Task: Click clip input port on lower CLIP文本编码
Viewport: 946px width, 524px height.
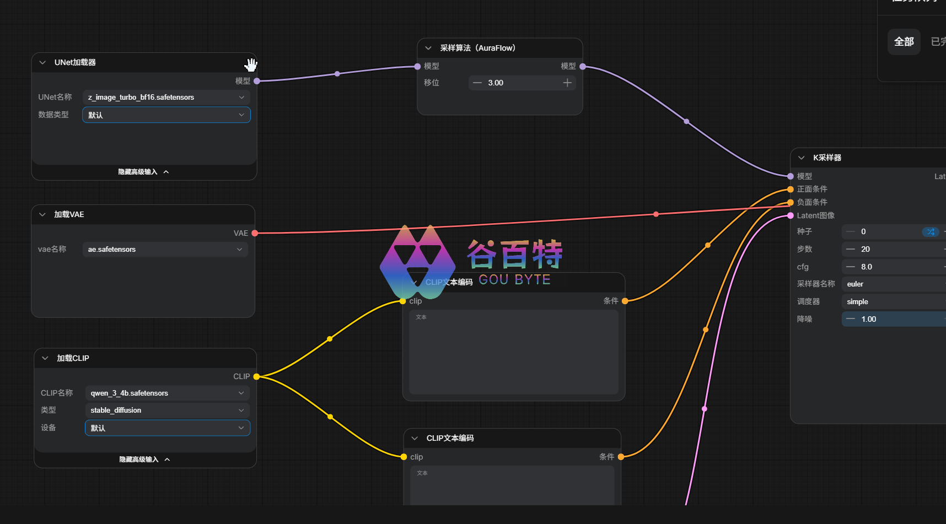Action: [x=404, y=457]
